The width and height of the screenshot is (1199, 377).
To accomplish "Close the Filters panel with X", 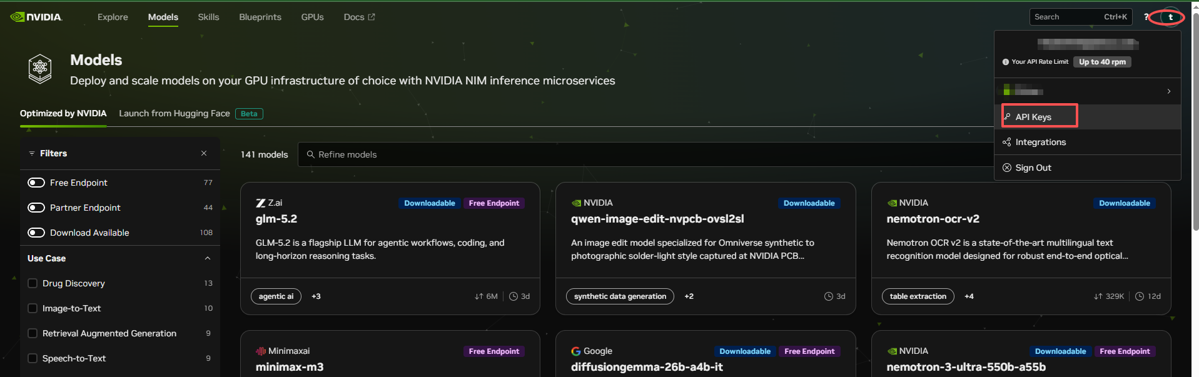I will [204, 153].
